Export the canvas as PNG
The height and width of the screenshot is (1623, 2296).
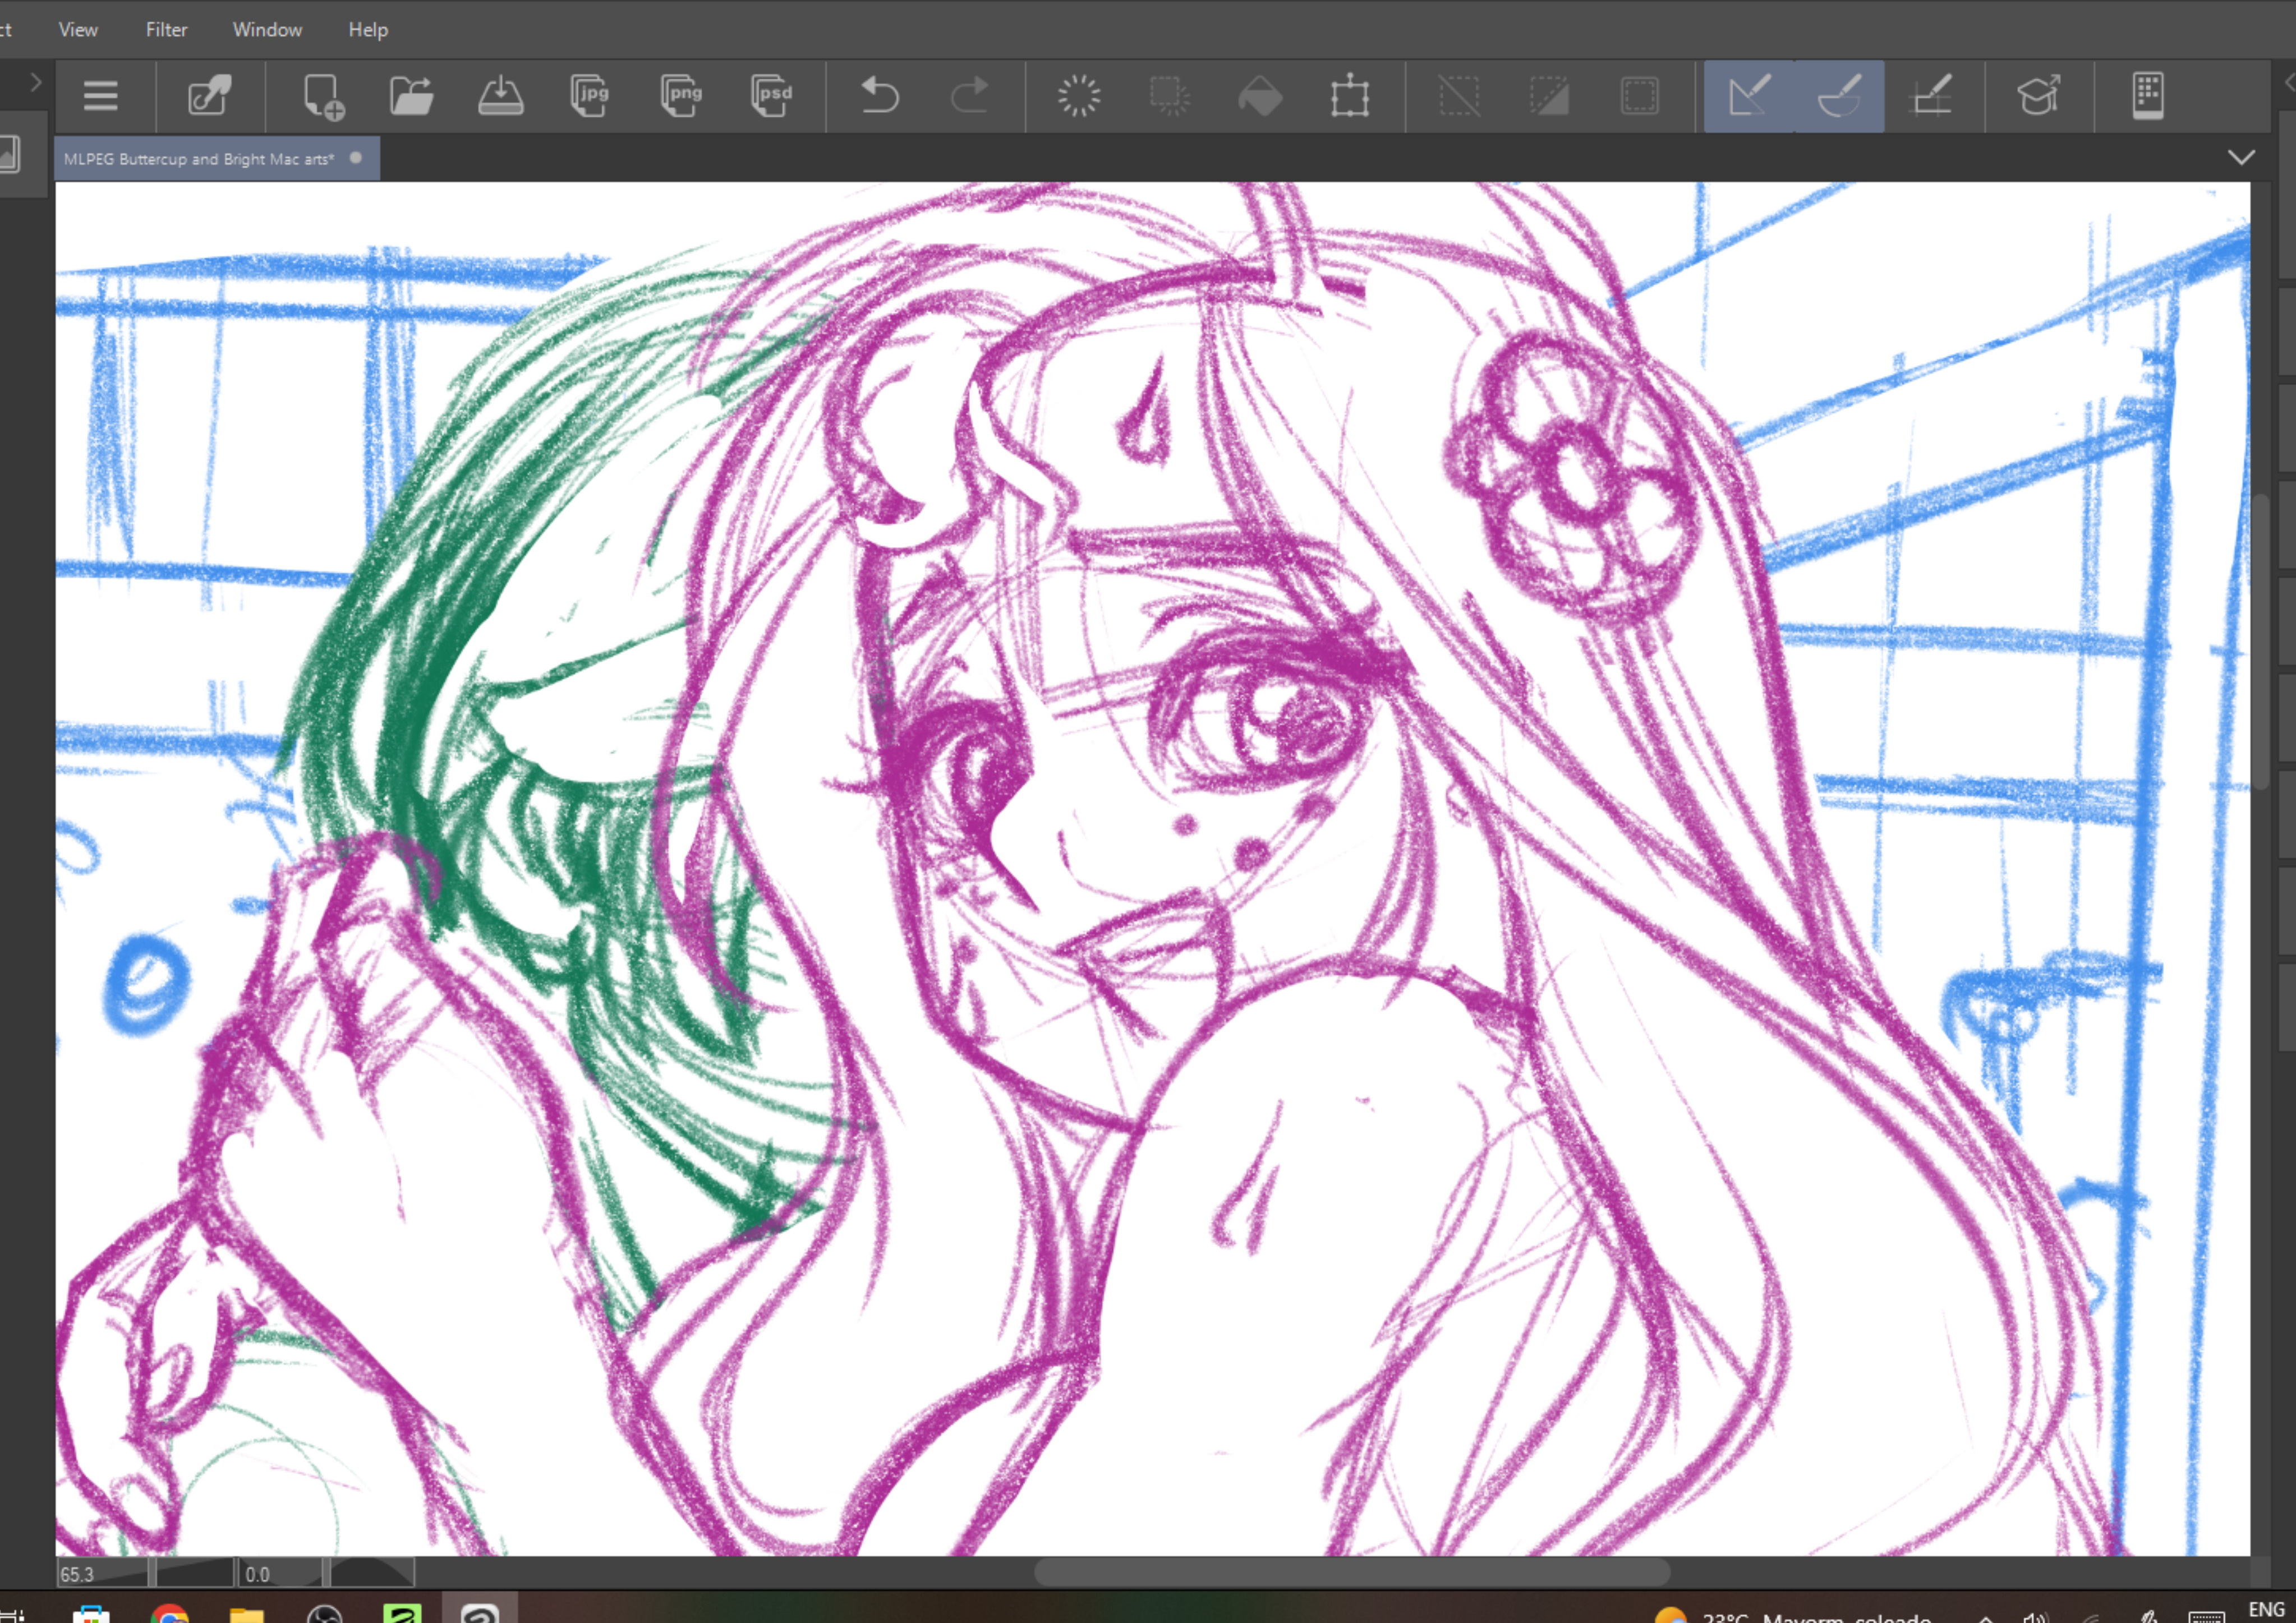click(x=681, y=96)
